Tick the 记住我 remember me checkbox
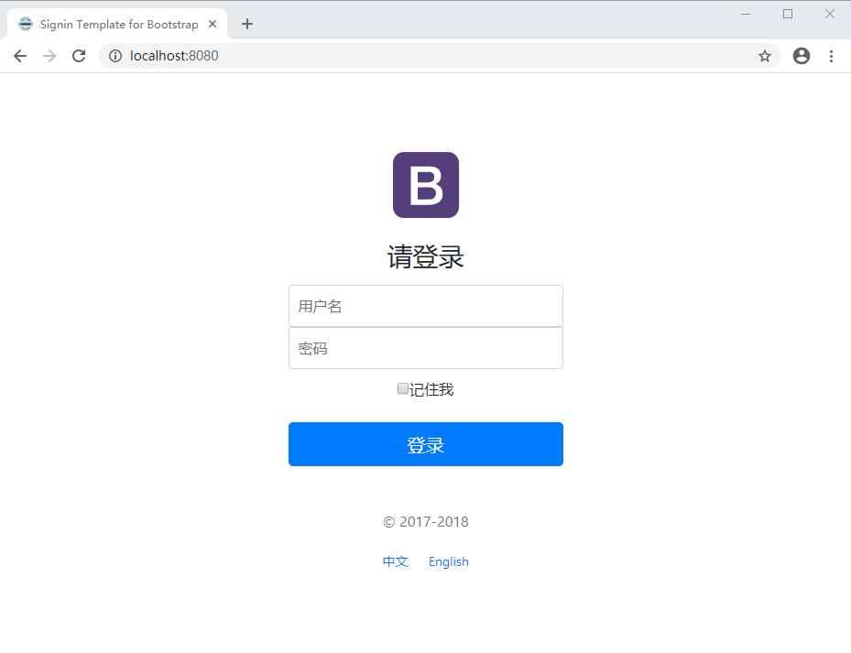Screen dimensions: 851x653 coord(403,388)
